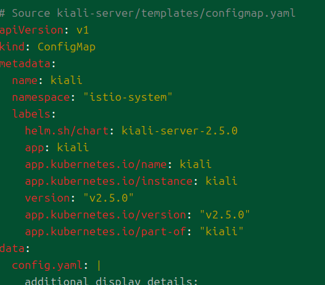Click the ConfigMap value

(x=67, y=47)
